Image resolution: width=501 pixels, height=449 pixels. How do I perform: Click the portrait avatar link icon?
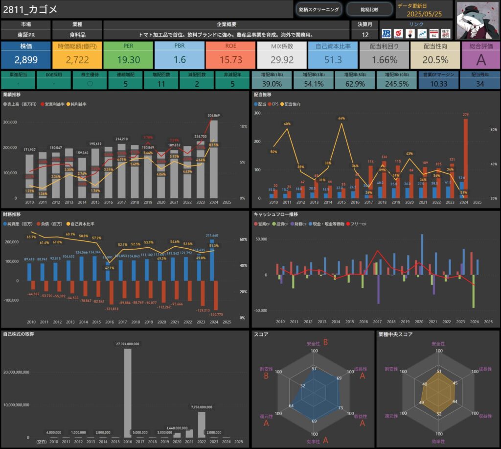pyautogui.click(x=410, y=34)
